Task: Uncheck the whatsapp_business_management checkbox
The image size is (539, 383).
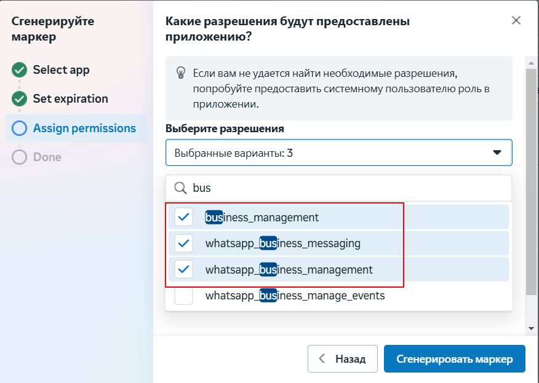Action: tap(184, 269)
